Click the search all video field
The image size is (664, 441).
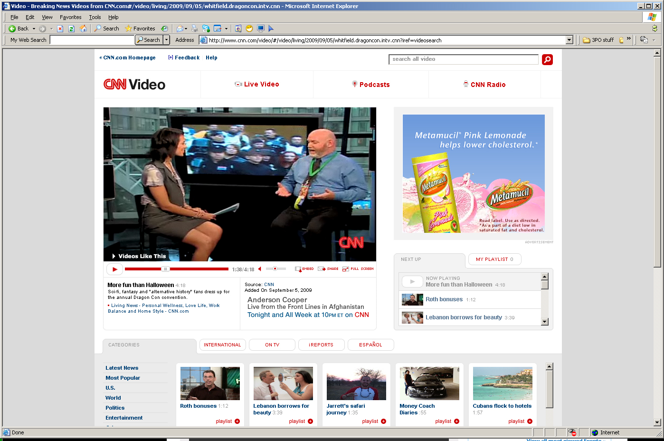click(x=463, y=59)
